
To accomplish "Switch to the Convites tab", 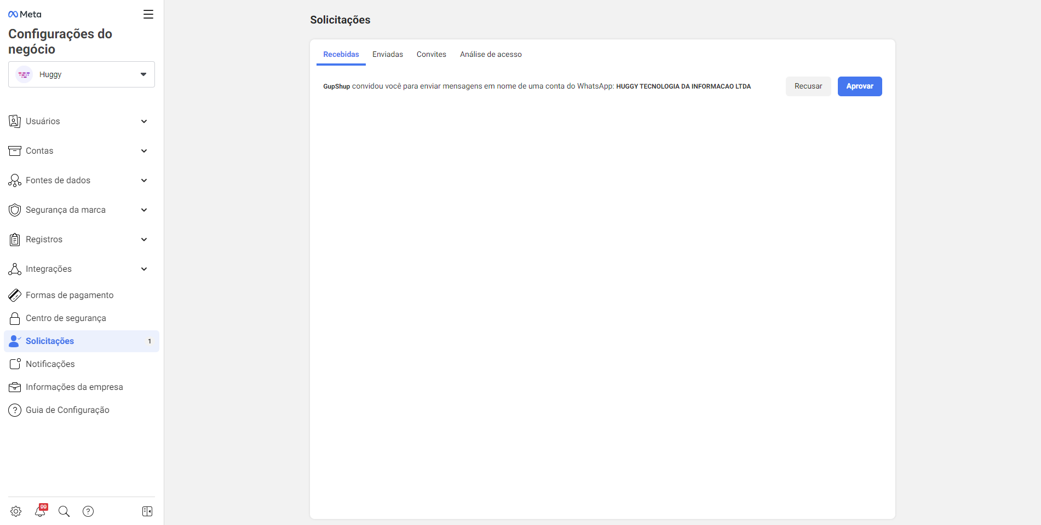I will point(432,54).
